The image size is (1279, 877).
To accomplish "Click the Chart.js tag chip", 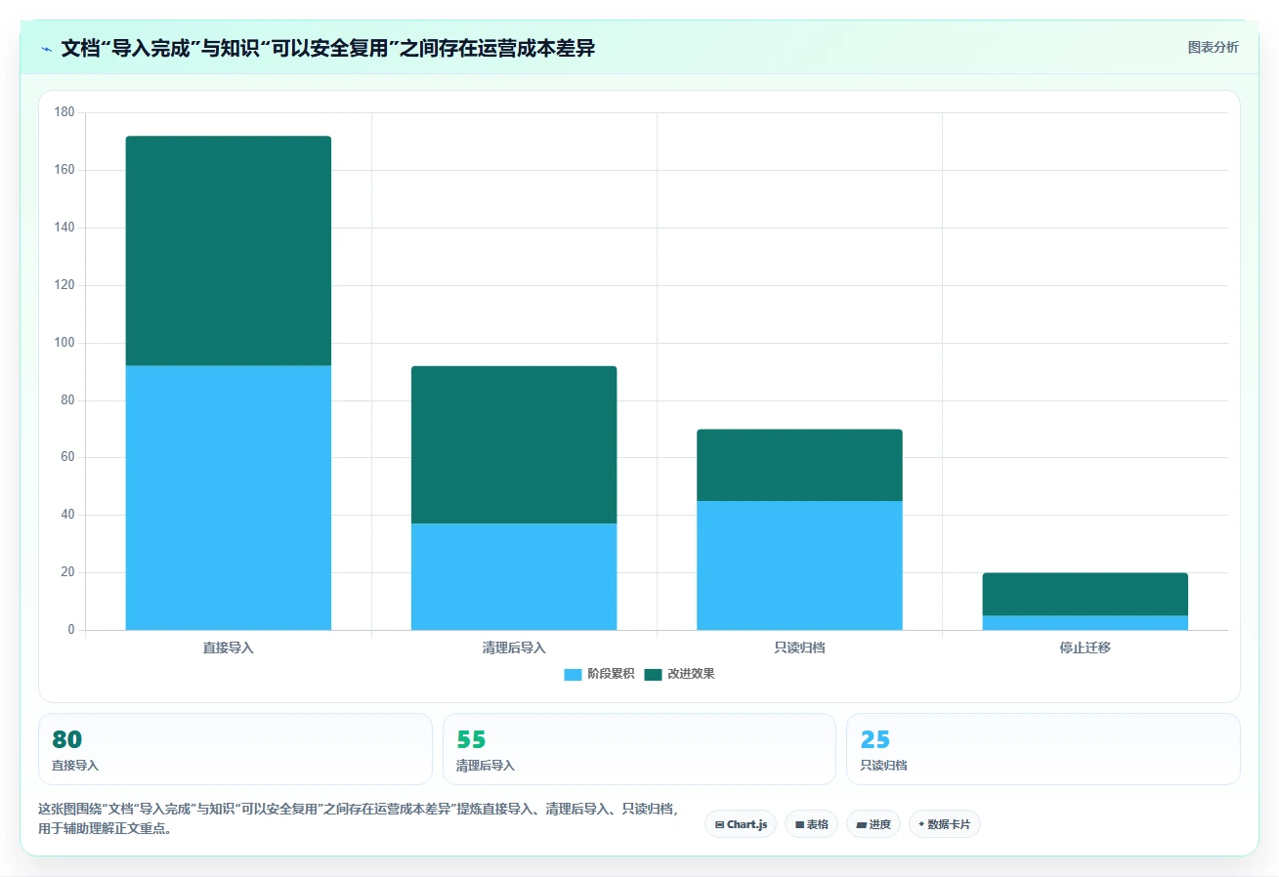I will click(x=741, y=824).
